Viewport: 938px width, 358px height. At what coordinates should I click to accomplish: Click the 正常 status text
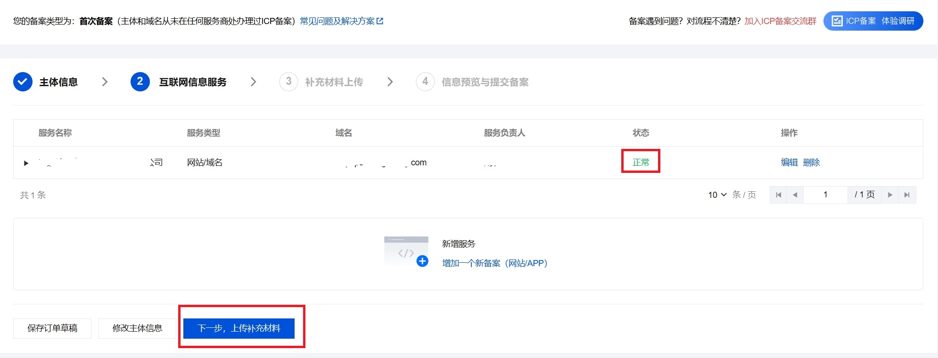(641, 163)
